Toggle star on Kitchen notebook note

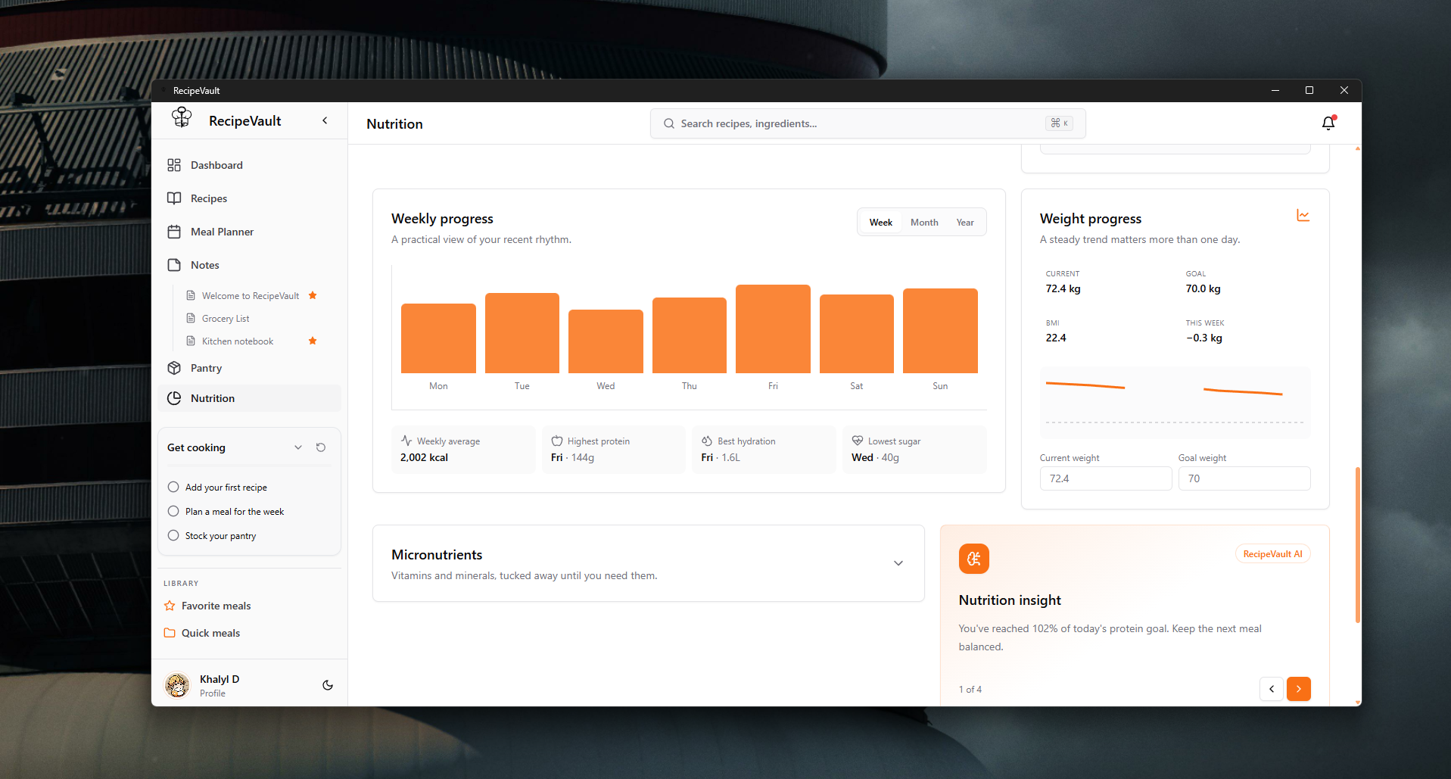click(313, 341)
